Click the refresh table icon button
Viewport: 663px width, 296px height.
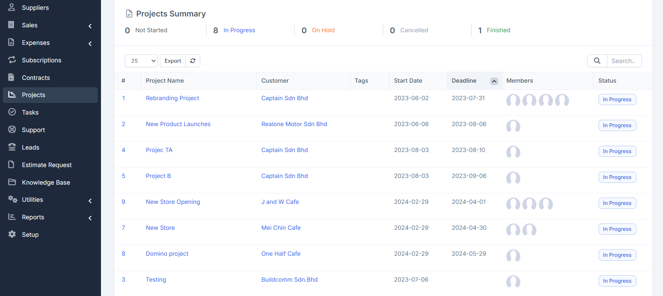193,61
